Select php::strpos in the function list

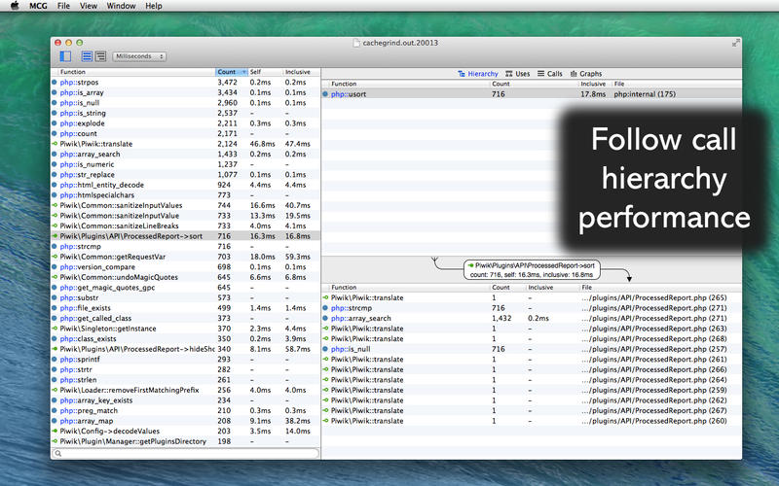click(185, 83)
